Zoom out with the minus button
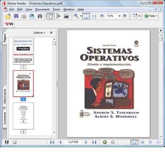The width and height of the screenshot is (165, 153). tap(102, 16)
